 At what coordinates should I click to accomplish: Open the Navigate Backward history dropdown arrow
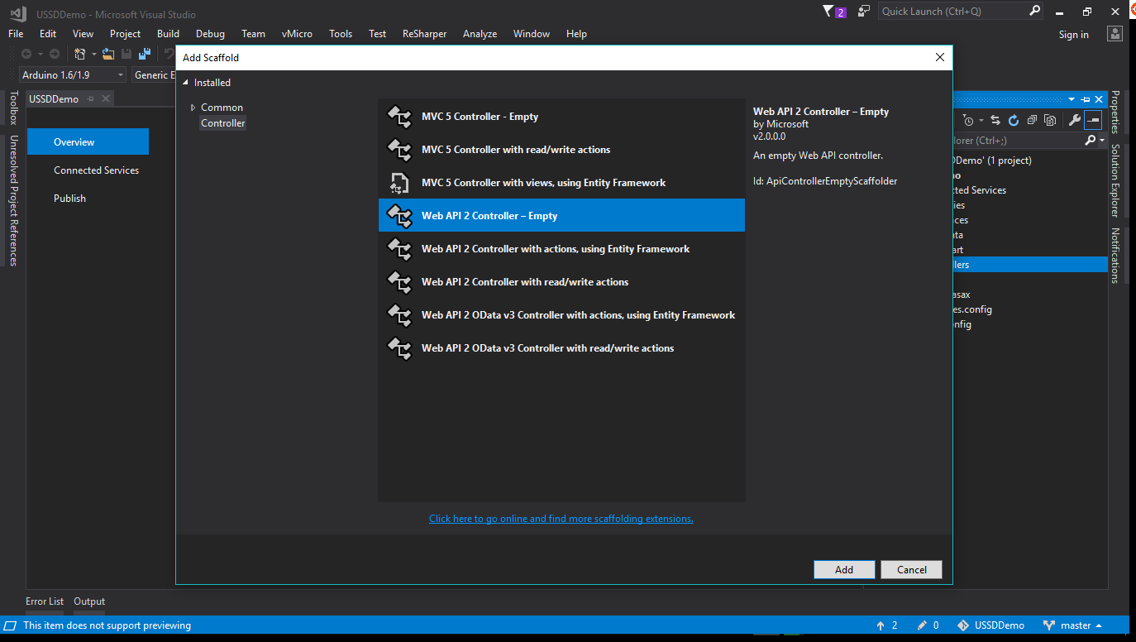tap(39, 54)
